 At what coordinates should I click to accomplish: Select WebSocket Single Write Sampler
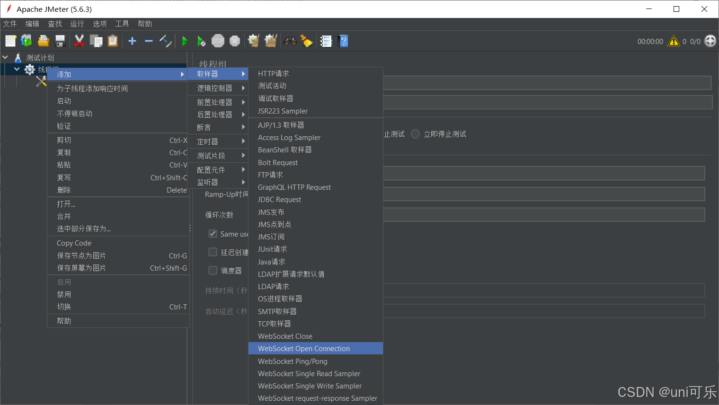pos(316,386)
